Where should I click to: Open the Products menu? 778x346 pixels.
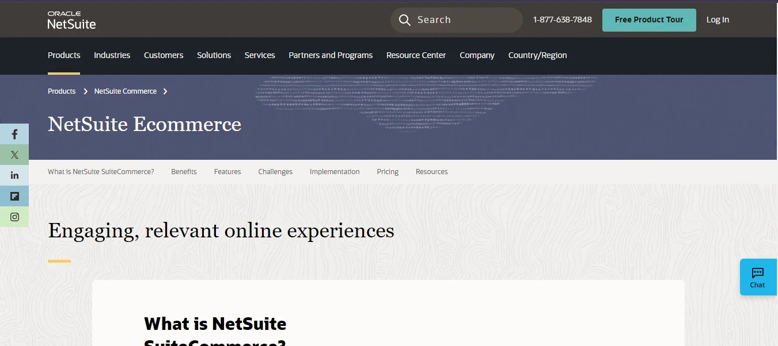pyautogui.click(x=64, y=55)
